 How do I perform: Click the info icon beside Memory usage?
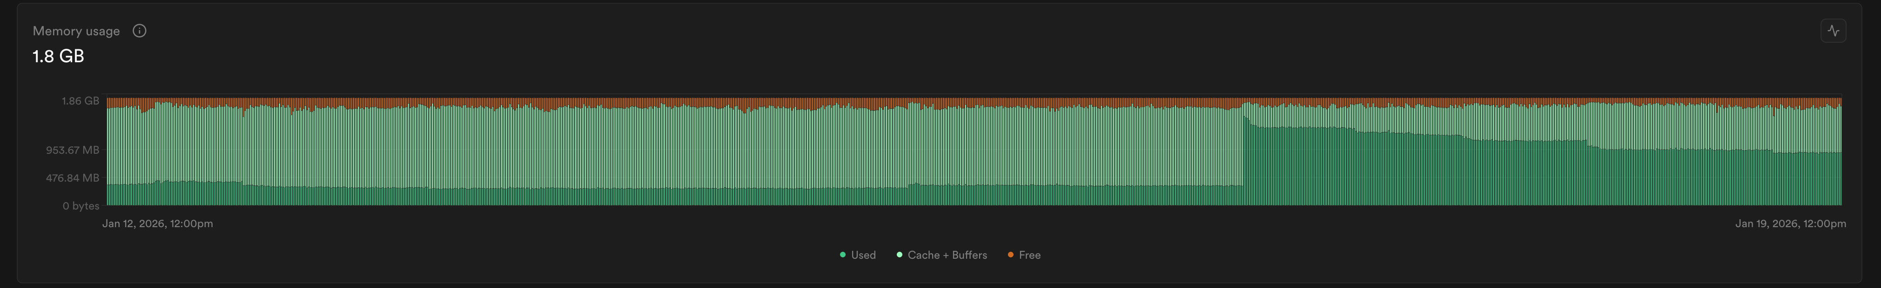[140, 31]
